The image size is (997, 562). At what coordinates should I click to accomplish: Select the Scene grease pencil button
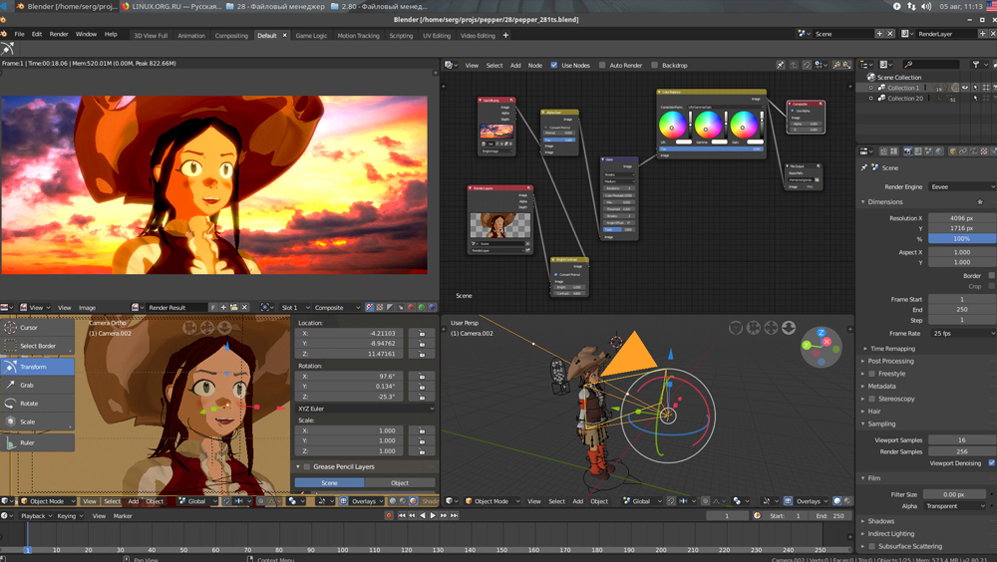click(x=329, y=483)
